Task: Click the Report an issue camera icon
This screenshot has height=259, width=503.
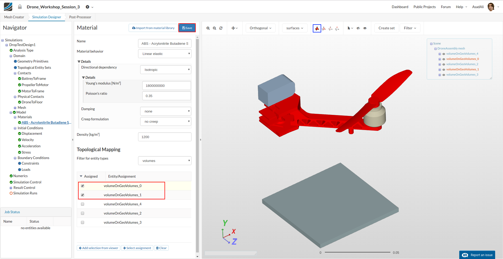Action: (x=465, y=255)
